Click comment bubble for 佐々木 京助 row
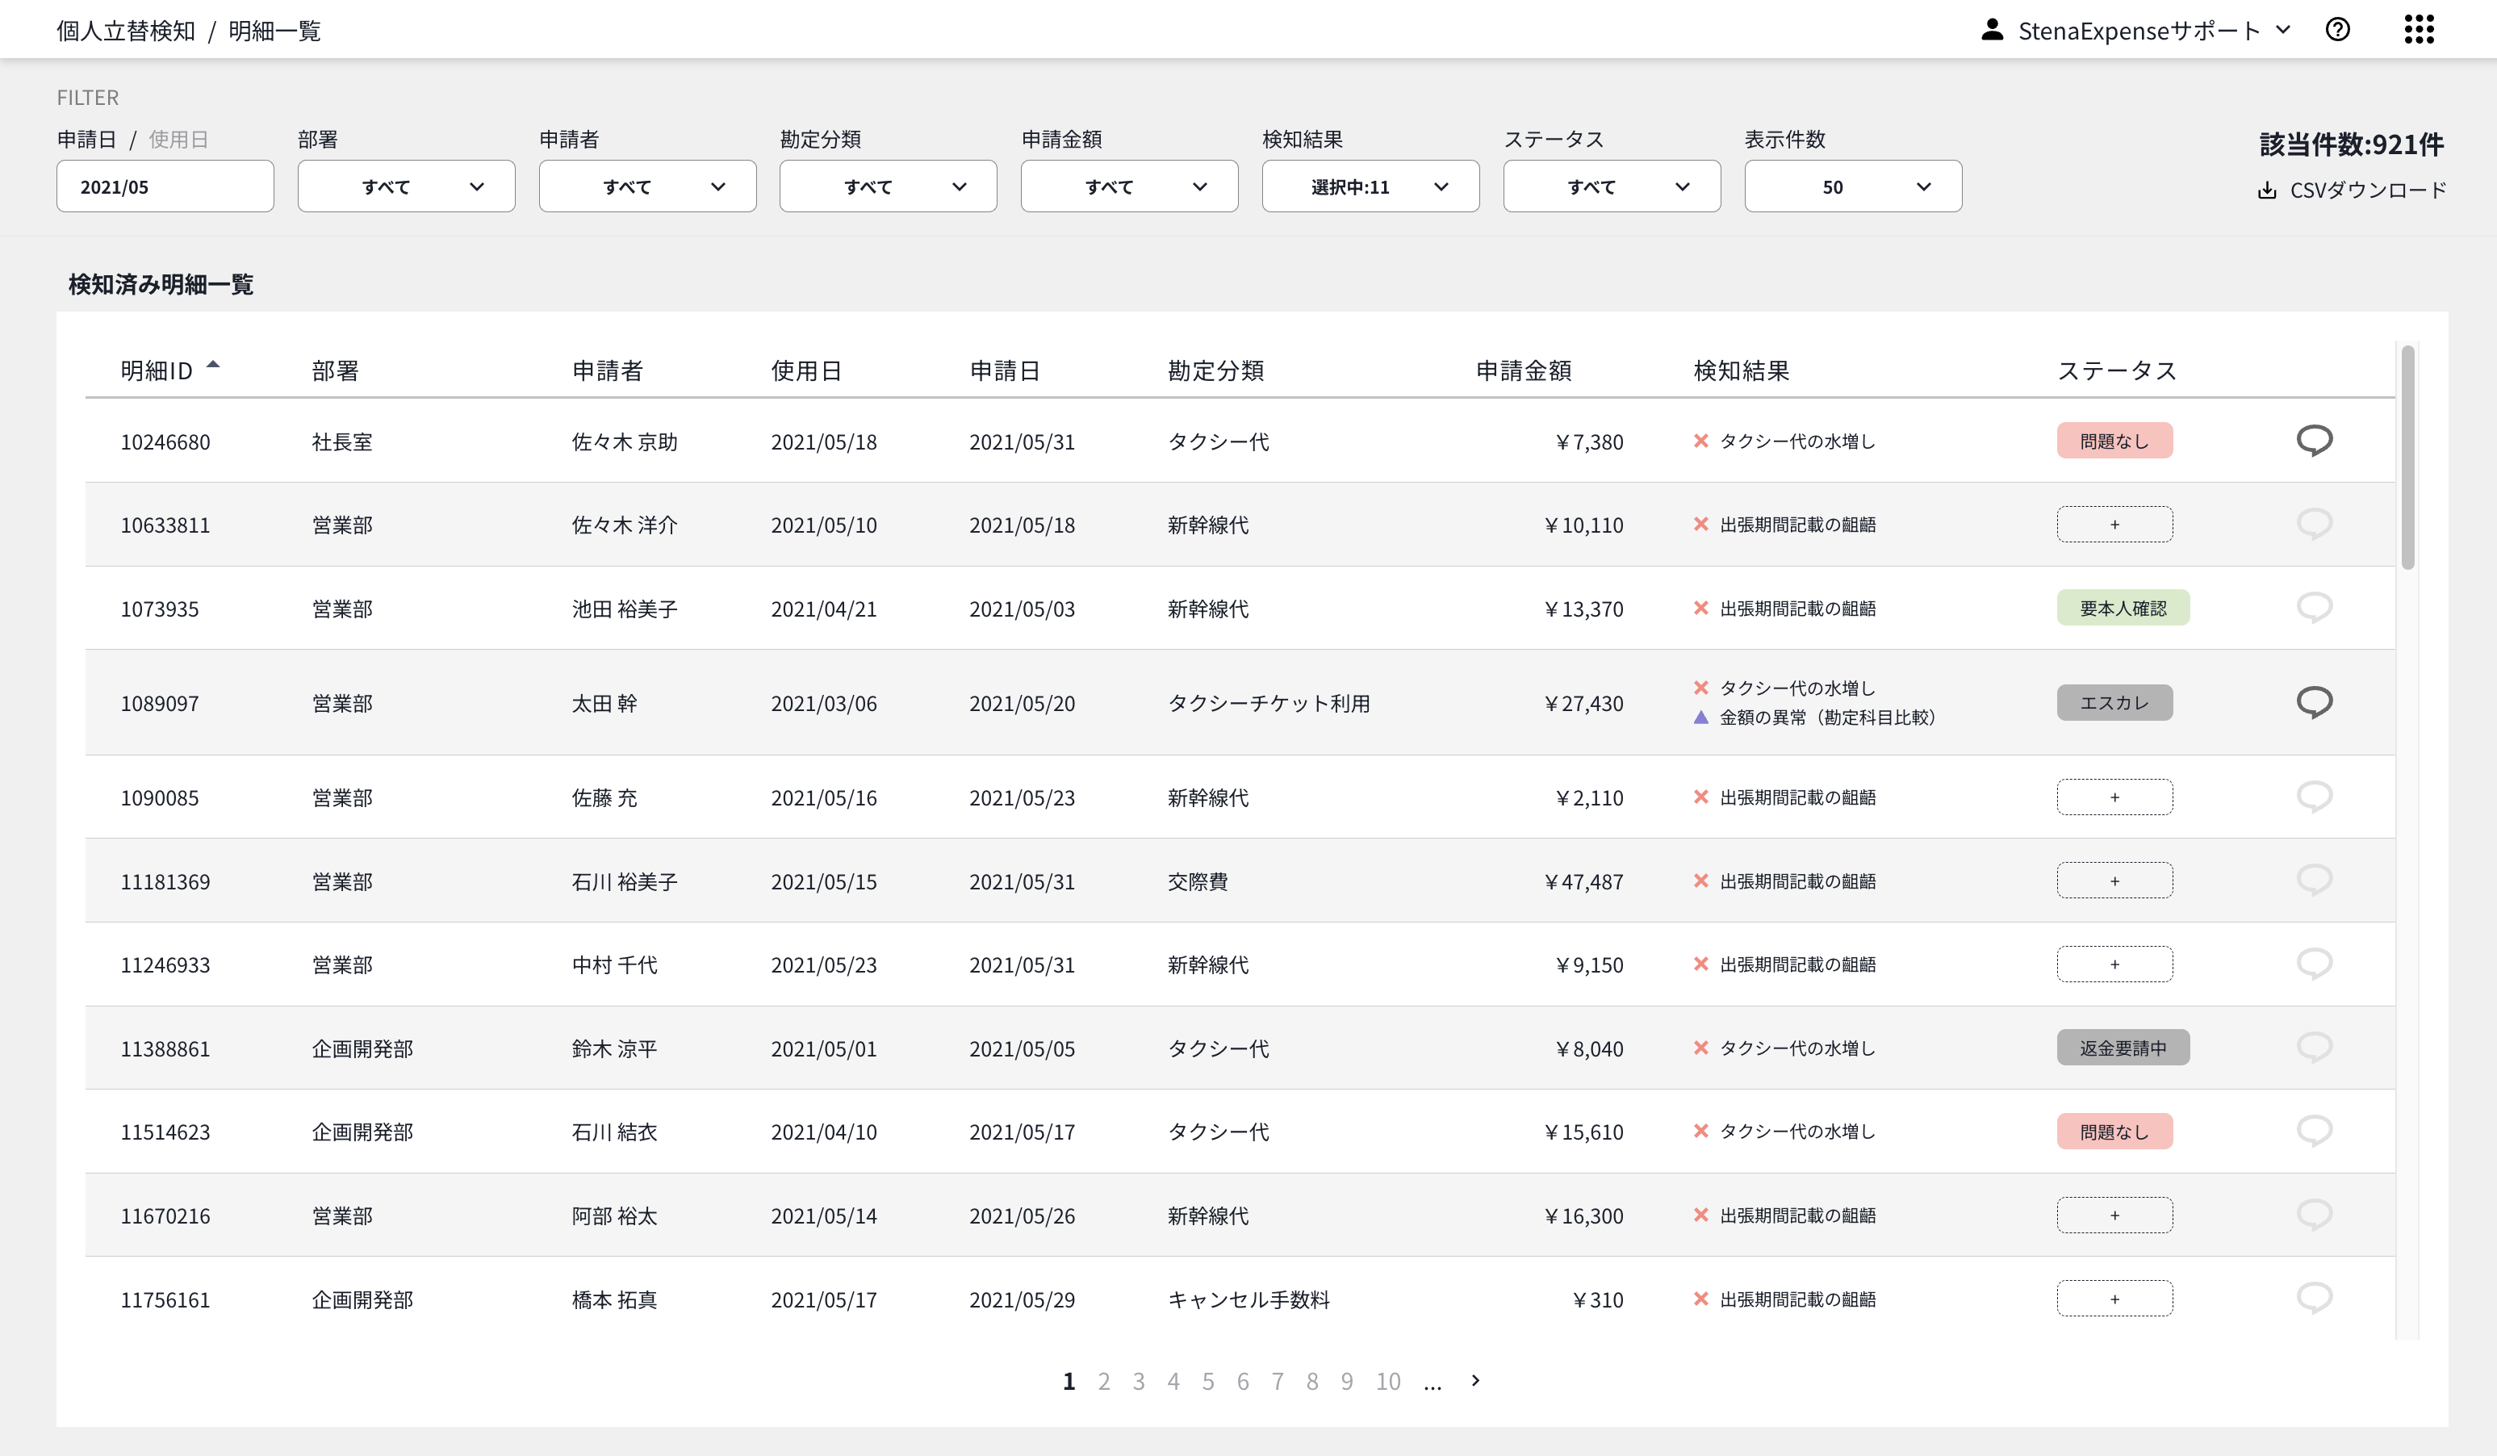Viewport: 2497px width, 1456px height. point(2314,440)
